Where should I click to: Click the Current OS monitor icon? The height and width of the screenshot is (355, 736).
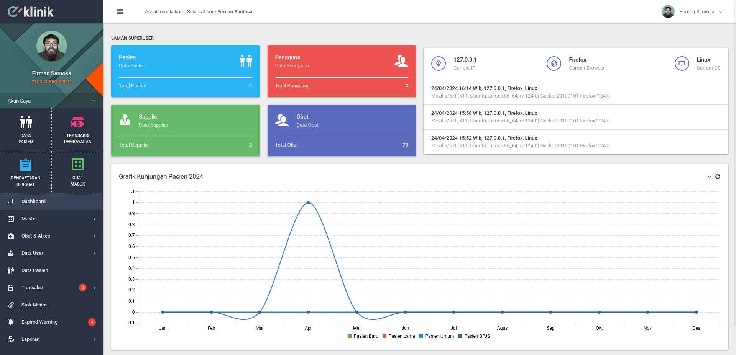682,64
